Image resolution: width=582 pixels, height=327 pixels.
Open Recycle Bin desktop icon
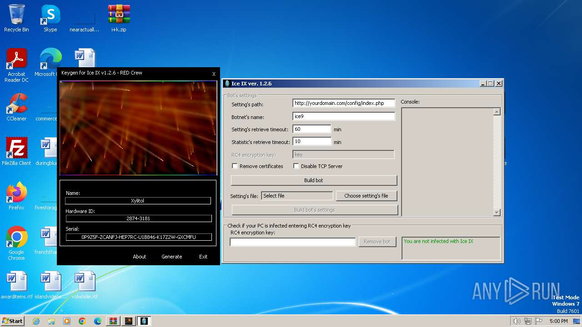16,18
